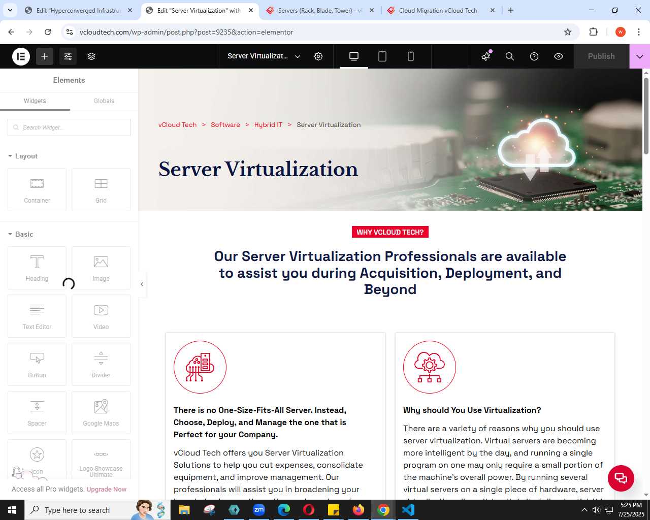Click the Add Element plus icon
Viewport: 650px width, 520px height.
(x=45, y=56)
